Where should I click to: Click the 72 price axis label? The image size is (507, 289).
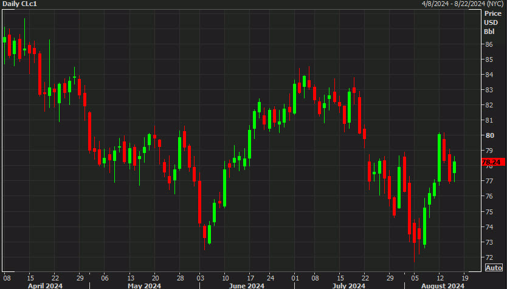click(x=489, y=257)
